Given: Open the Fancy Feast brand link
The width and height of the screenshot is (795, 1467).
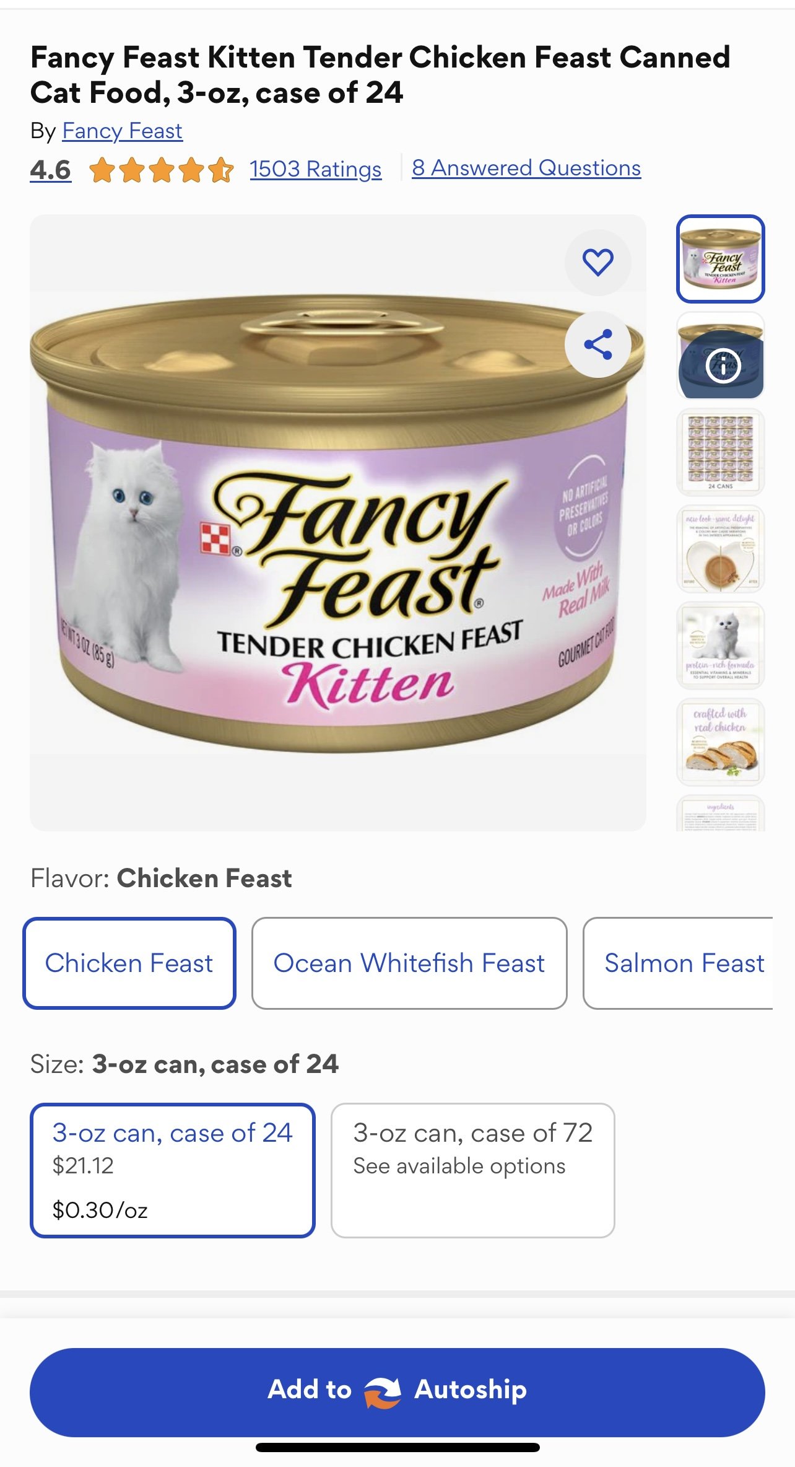Looking at the screenshot, I should [123, 131].
